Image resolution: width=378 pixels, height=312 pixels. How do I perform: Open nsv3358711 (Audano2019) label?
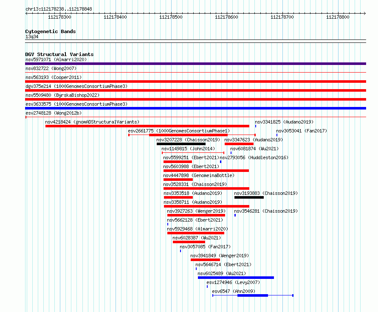pyautogui.click(x=193, y=202)
